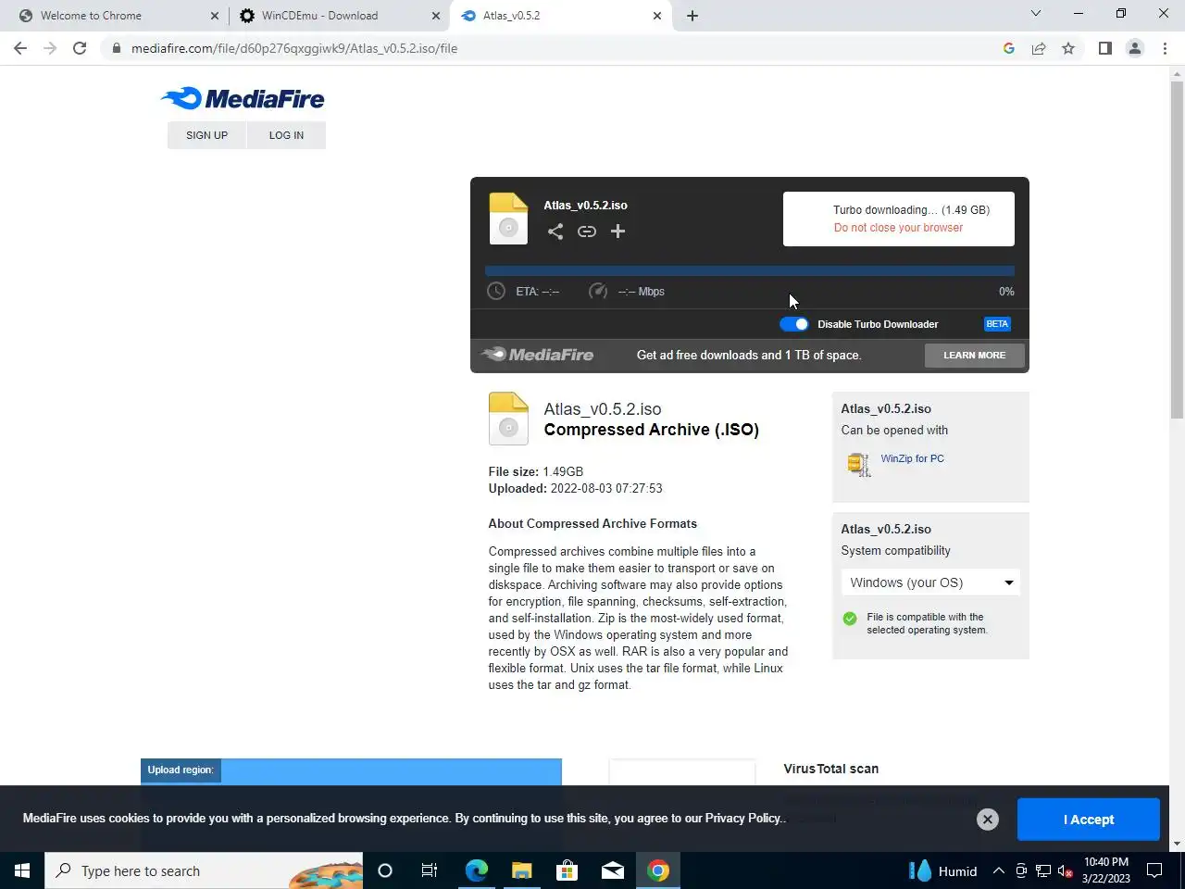Click the volume icon in system tray
1185x889 pixels.
point(1066,870)
